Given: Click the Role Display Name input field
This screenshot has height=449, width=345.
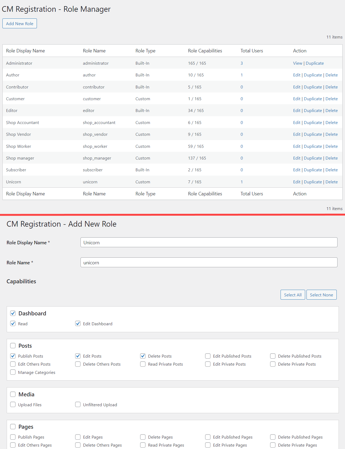Looking at the screenshot, I should point(209,242).
